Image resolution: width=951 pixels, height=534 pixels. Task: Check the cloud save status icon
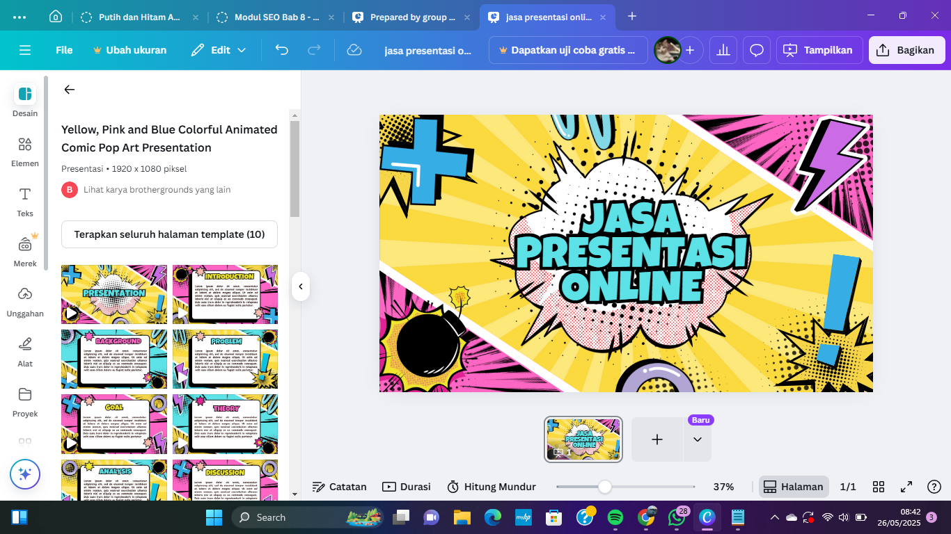(x=354, y=50)
